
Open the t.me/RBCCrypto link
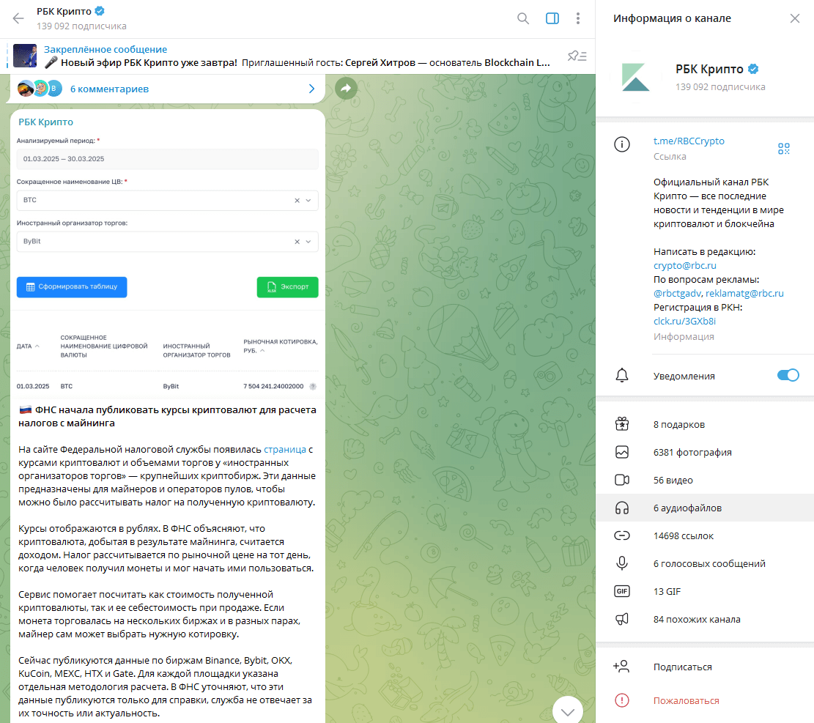(x=689, y=141)
